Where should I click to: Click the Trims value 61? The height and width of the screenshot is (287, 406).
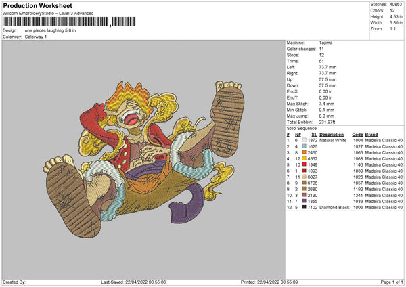tap(321, 61)
